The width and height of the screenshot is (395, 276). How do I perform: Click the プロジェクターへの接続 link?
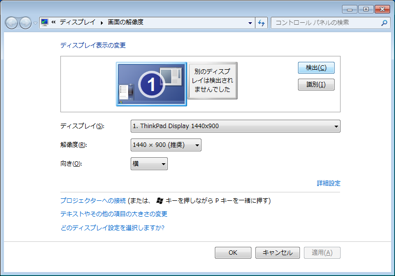pos(93,201)
